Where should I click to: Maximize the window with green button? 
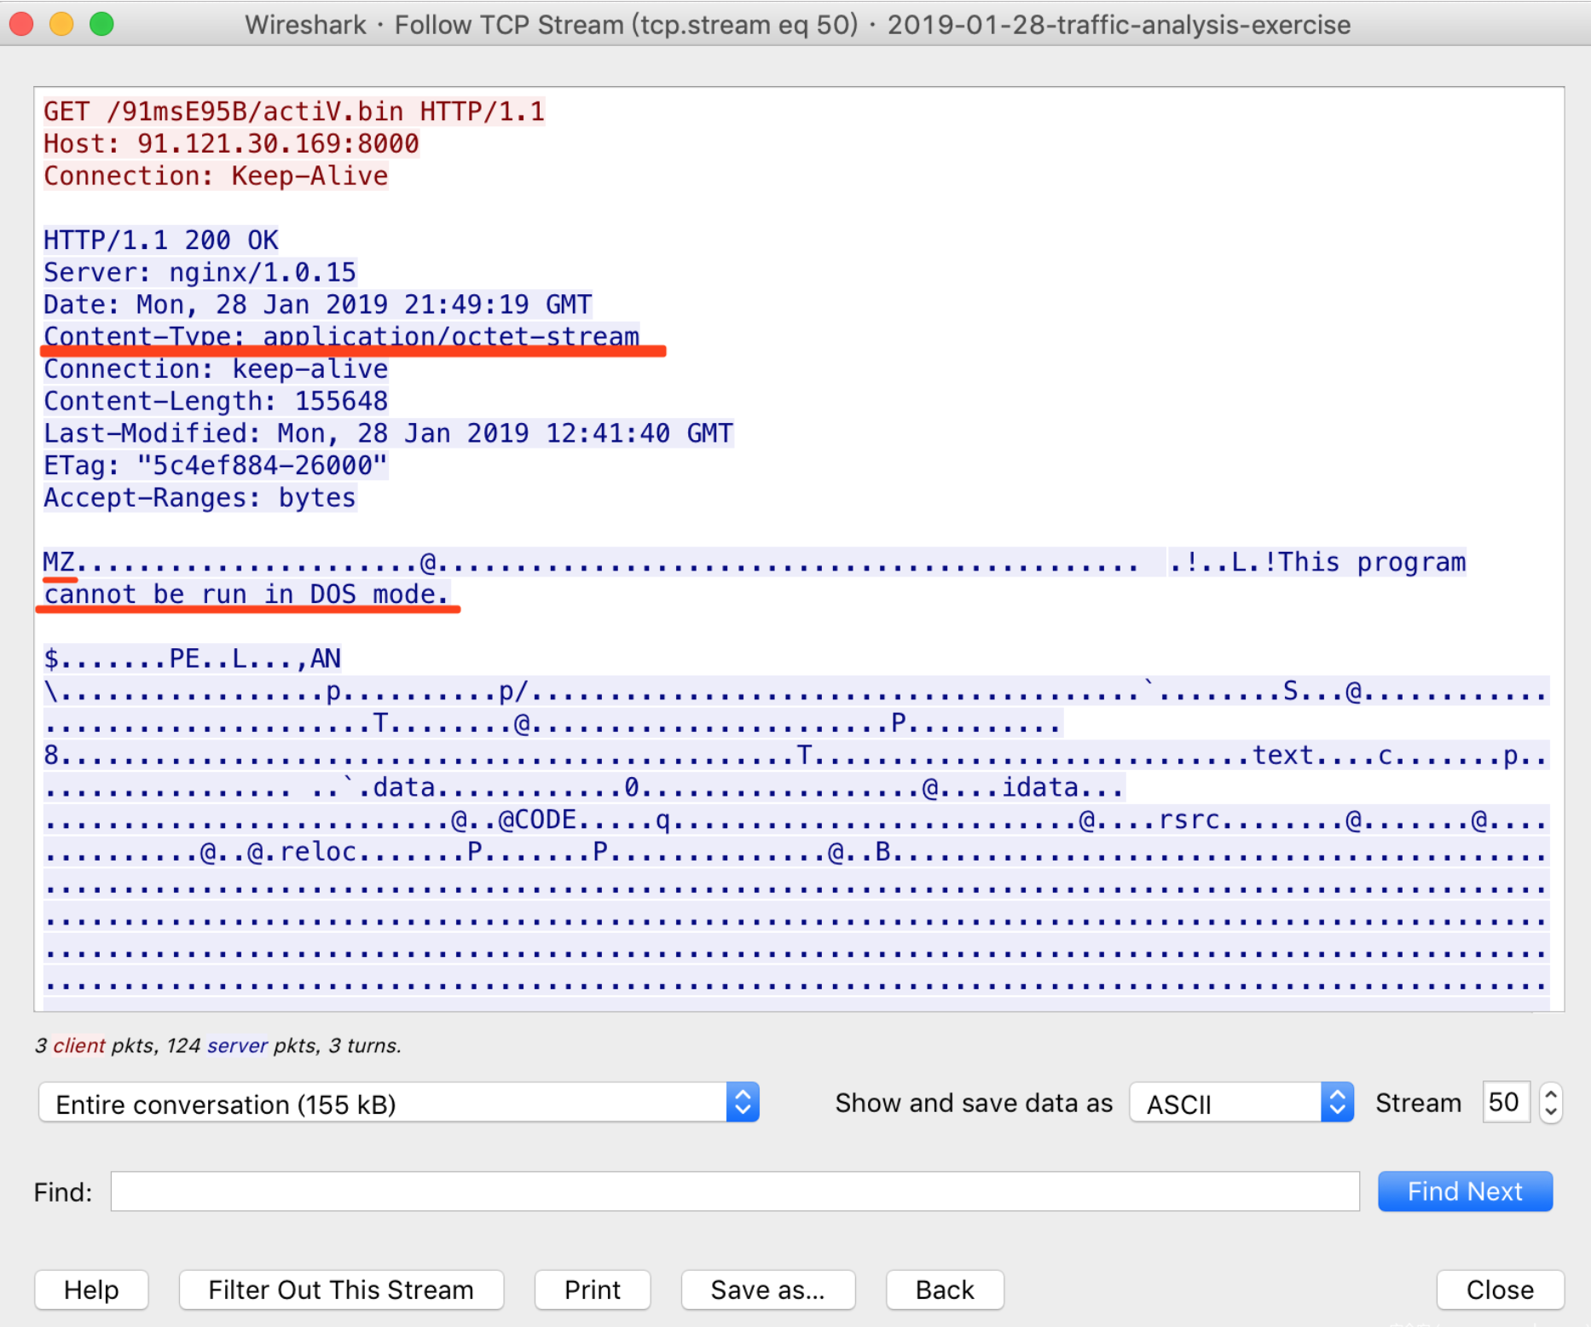click(101, 24)
